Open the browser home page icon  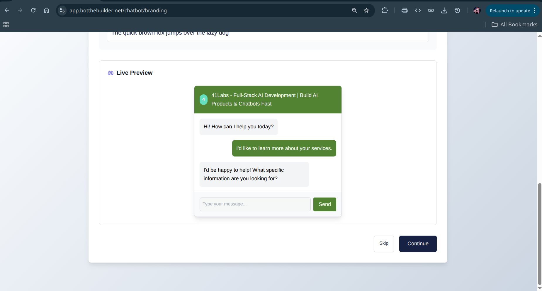tap(46, 11)
